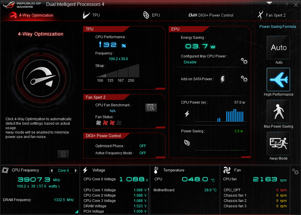Open the DIGI+ Power Control tab
Screen dimensions: 301x215
211,15
